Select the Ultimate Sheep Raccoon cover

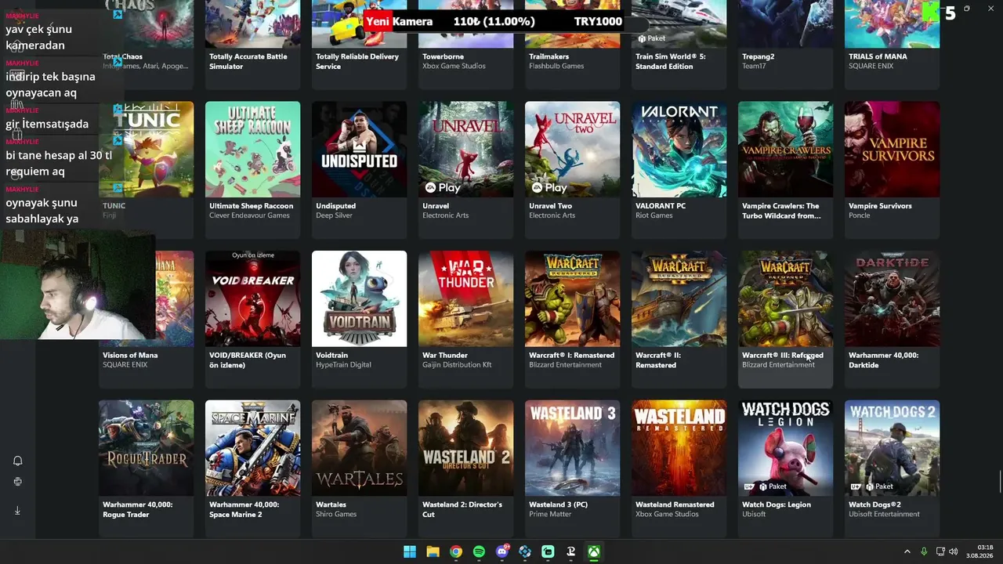pyautogui.click(x=252, y=149)
